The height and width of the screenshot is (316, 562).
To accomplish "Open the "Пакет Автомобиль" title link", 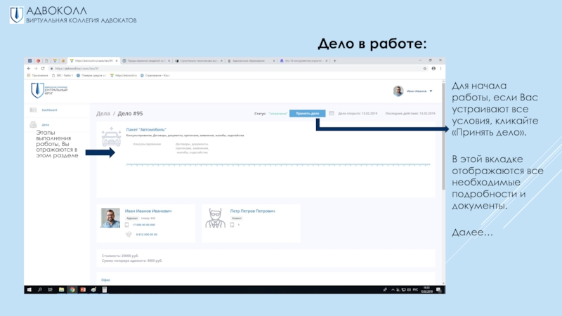I will (x=145, y=129).
